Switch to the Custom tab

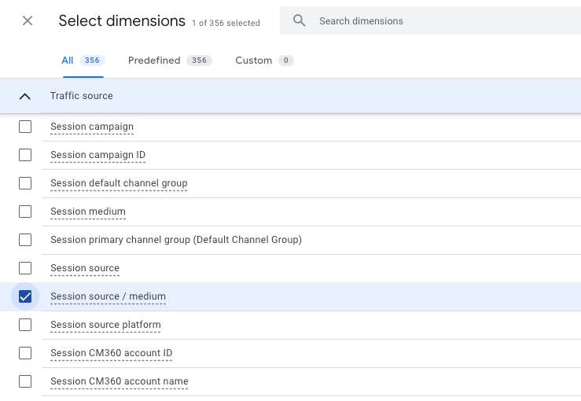tap(263, 61)
